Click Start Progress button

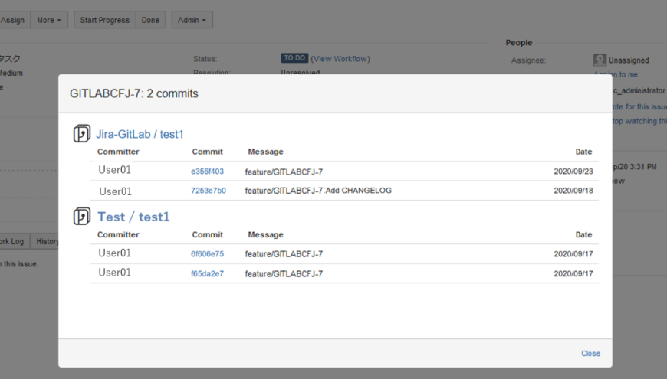pos(104,20)
